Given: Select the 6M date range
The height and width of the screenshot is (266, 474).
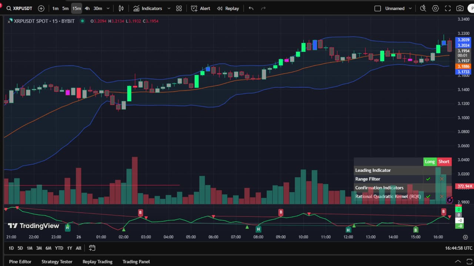Looking at the screenshot, I should (x=49, y=248).
